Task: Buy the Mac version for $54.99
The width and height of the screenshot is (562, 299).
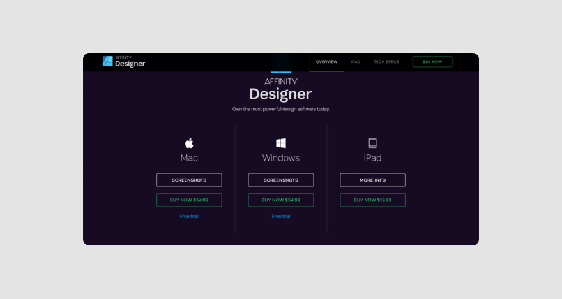Action: (189, 200)
